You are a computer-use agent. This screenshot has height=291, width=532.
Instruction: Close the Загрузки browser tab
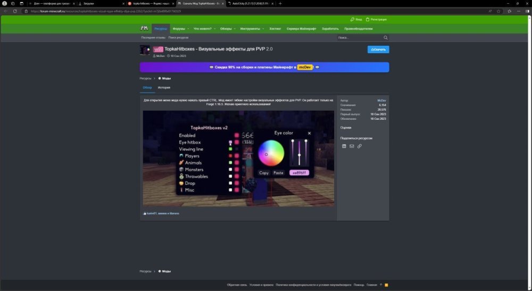coord(123,3)
